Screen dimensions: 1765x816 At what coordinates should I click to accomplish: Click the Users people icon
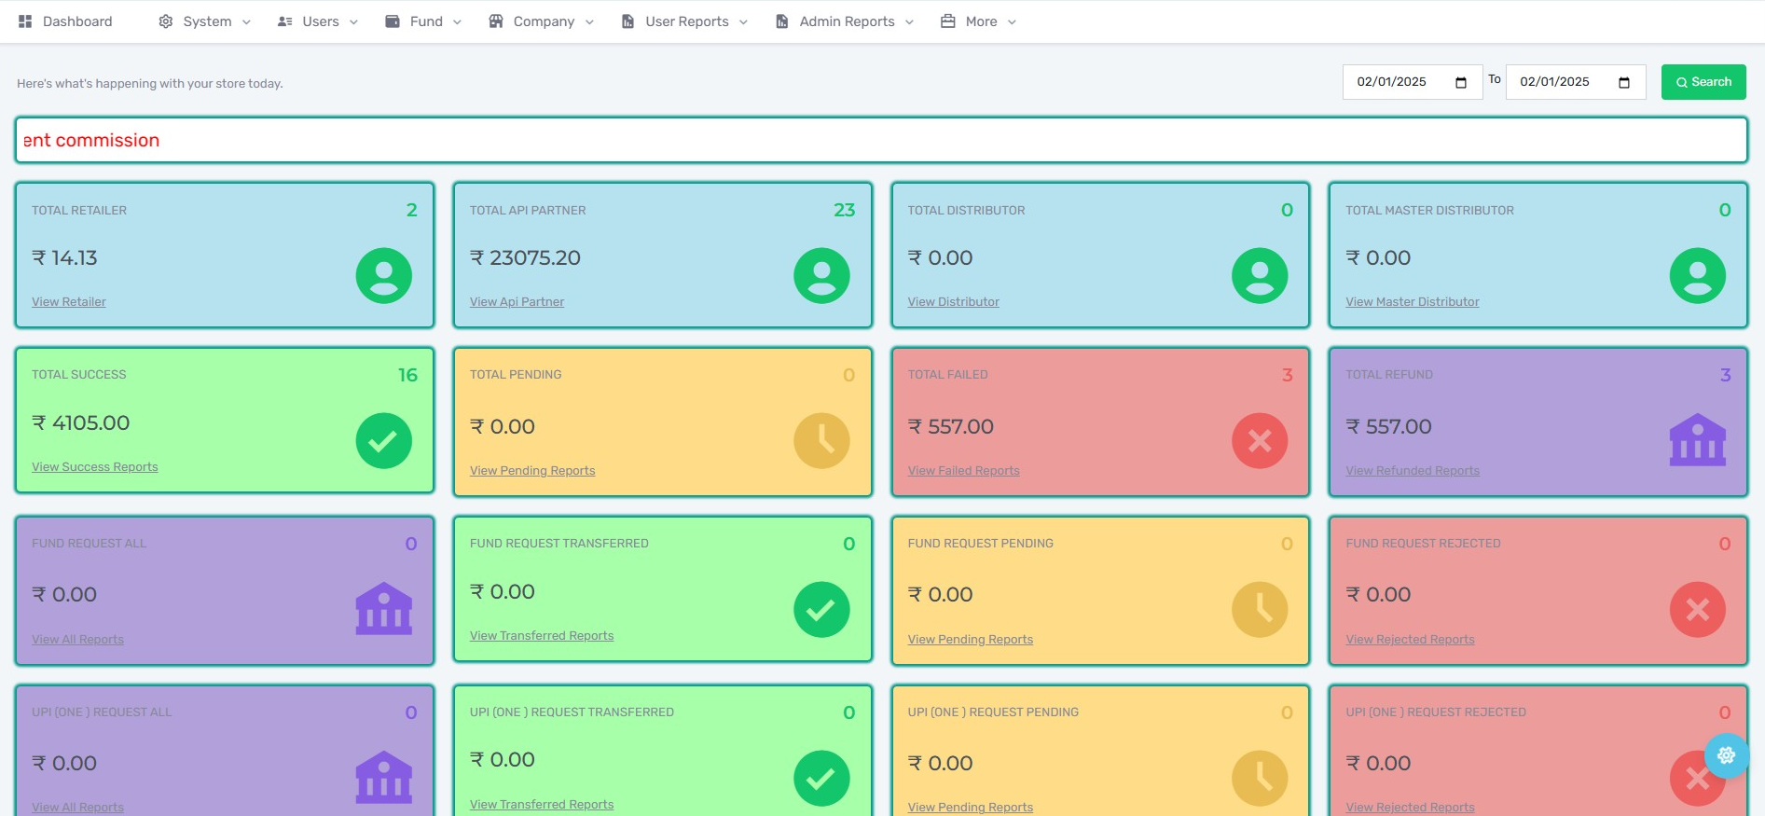pos(285,21)
